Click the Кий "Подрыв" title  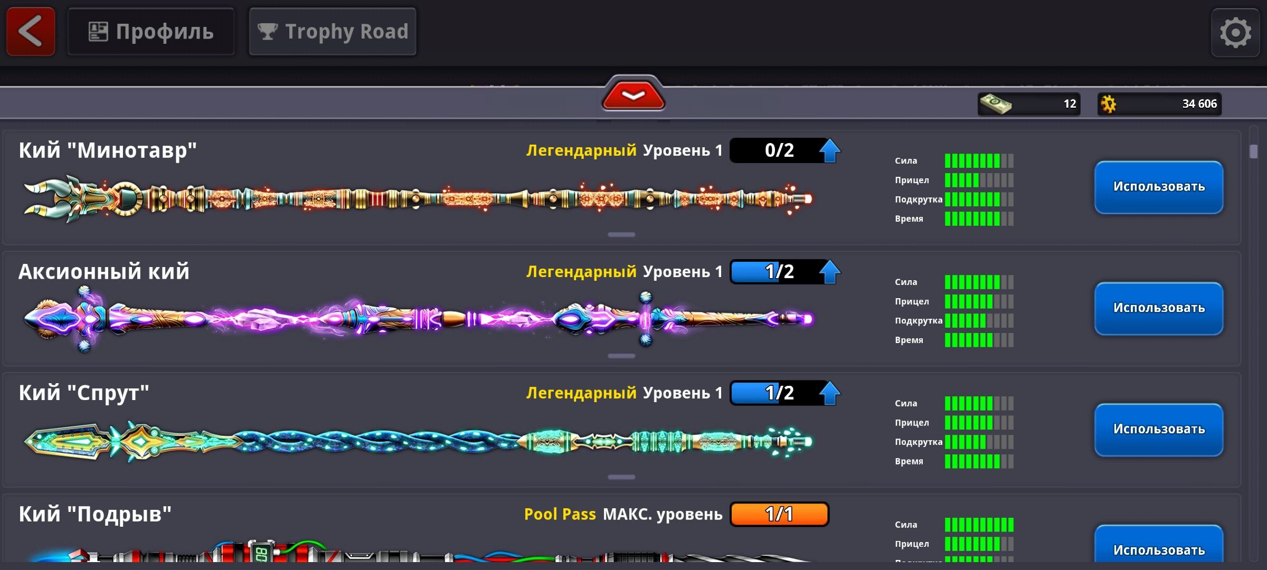(95, 515)
